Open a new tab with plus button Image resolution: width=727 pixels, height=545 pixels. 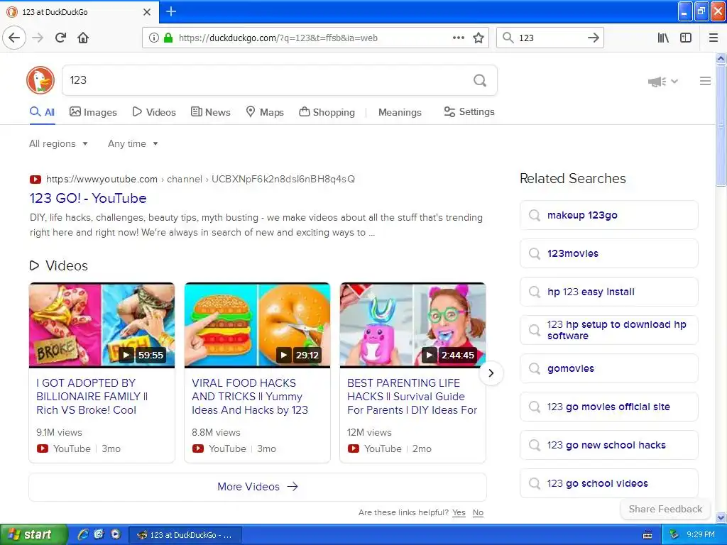[x=171, y=11]
